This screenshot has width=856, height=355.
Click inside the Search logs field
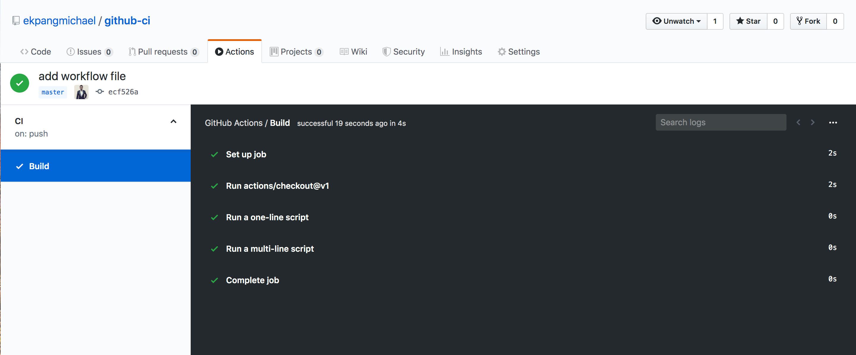[x=721, y=122]
